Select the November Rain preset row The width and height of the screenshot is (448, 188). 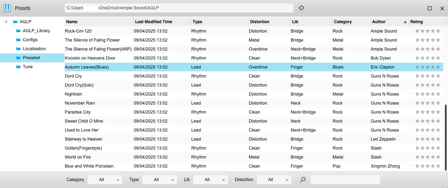pyautogui.click(x=80, y=103)
